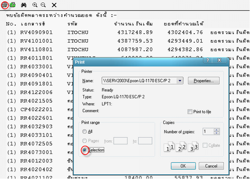Screen dimensions: 250x179
Task: Click the Print dialog help question mark
Action: coord(208,60)
